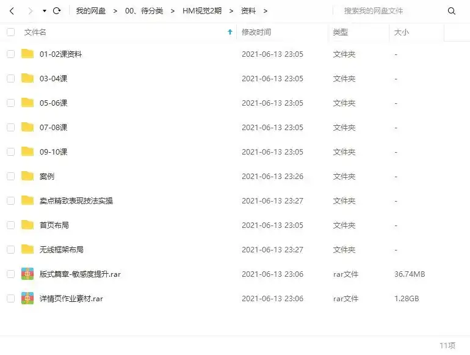Check the box for 05-06课
The width and height of the screenshot is (470, 355).
click(x=10, y=103)
